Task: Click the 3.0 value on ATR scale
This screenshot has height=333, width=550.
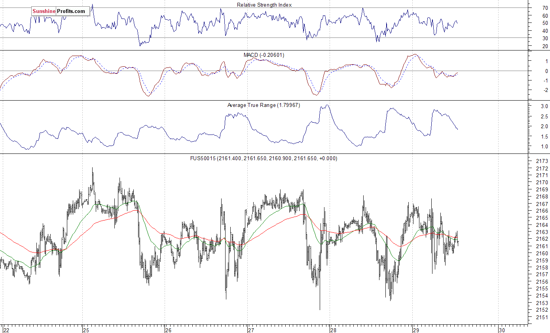Action: pos(544,107)
